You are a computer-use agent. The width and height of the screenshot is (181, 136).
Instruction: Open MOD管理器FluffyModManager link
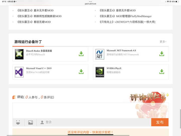click(125, 16)
